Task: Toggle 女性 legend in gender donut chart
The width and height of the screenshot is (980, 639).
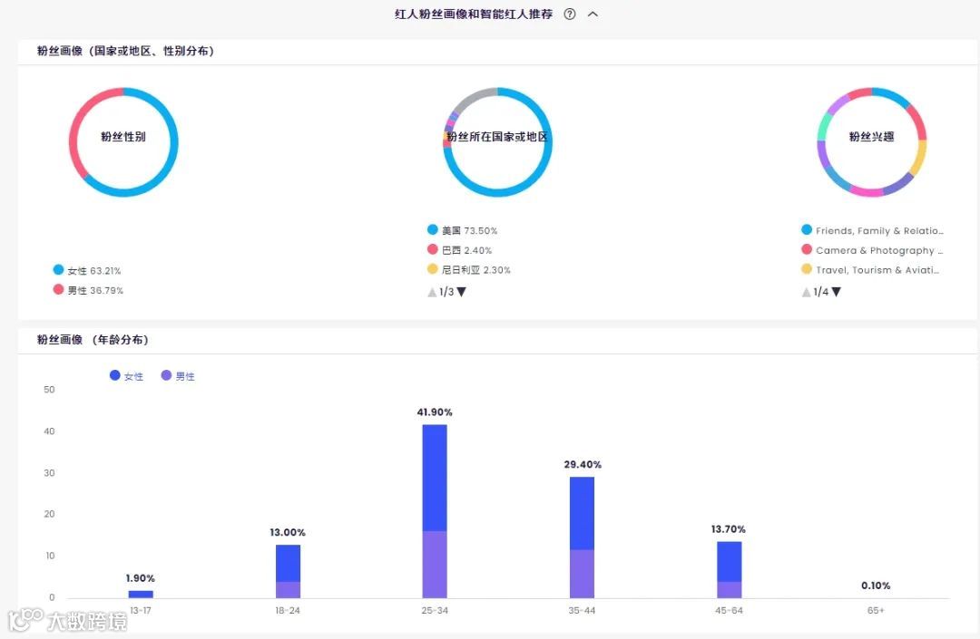Action: 87,270
